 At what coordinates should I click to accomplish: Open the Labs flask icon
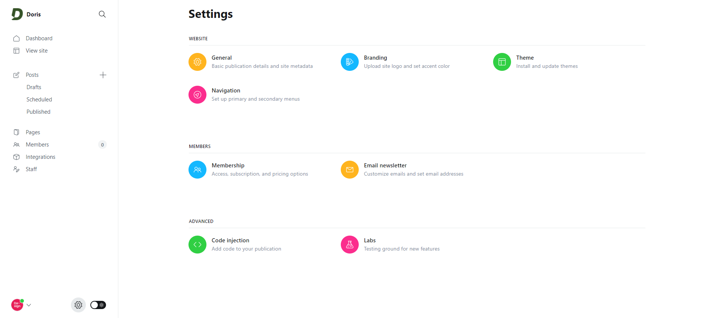pos(350,245)
